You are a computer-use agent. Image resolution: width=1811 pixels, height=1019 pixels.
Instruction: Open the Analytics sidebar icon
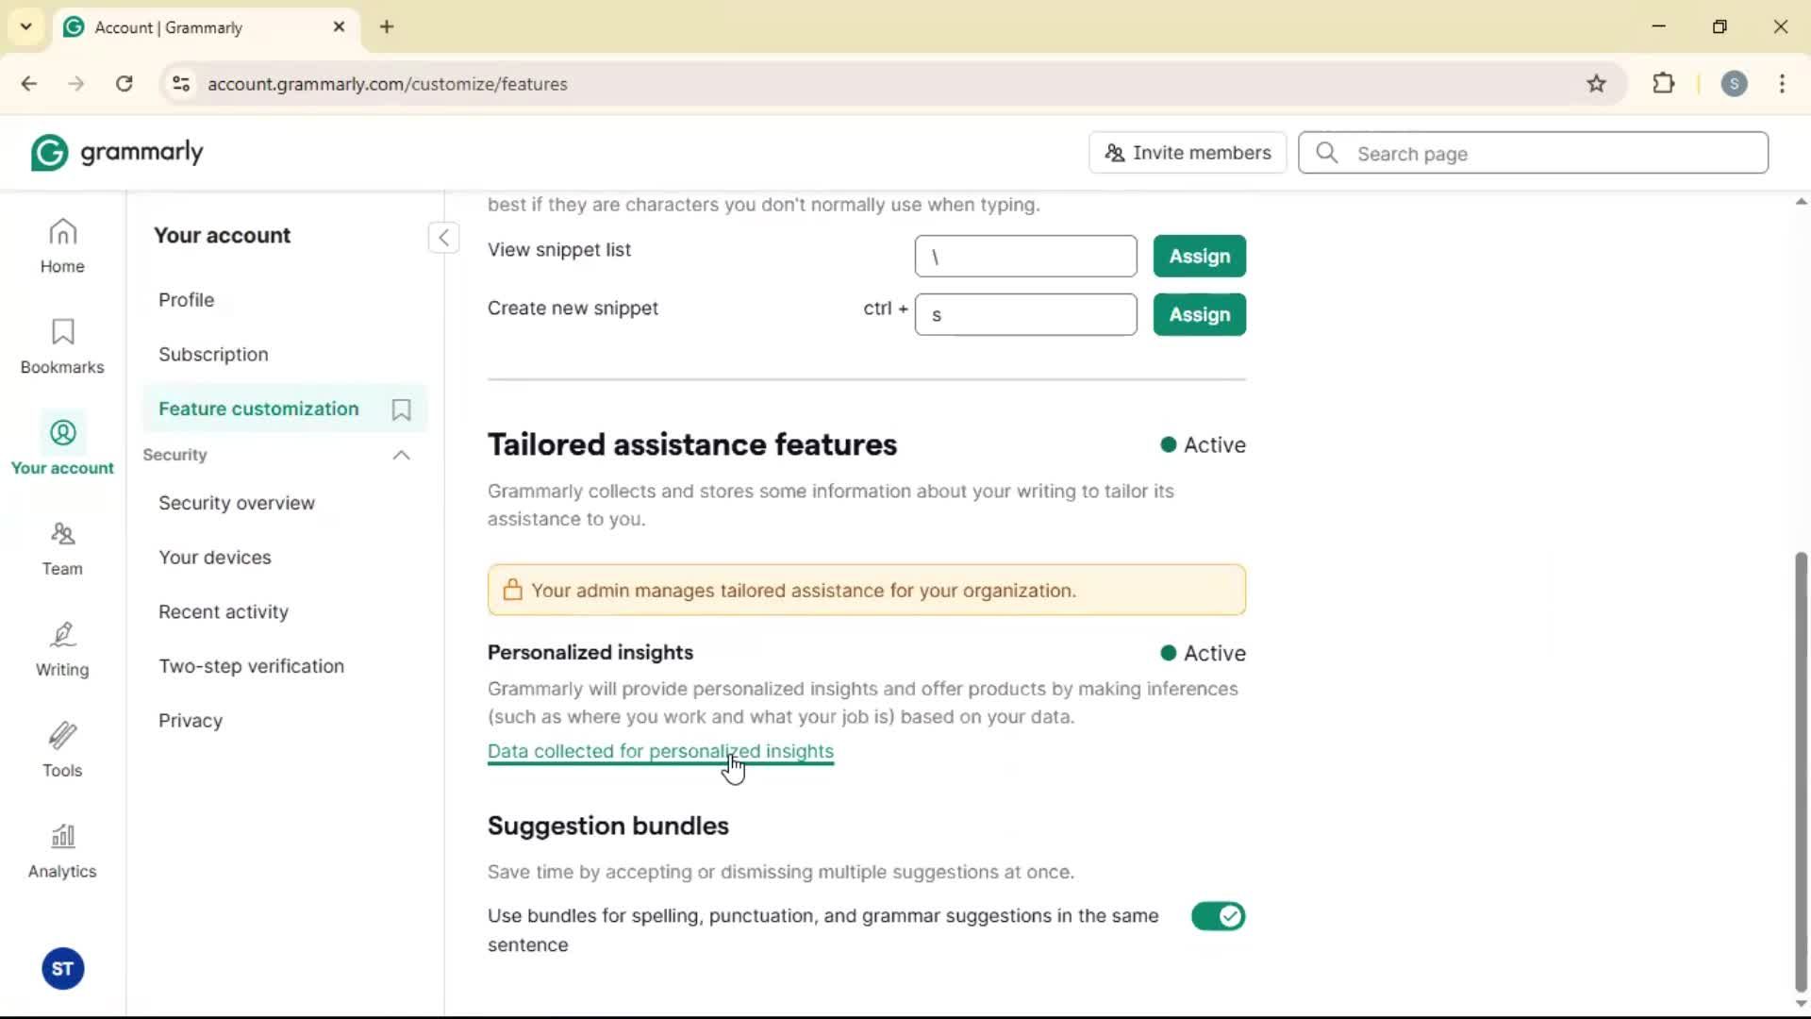coord(62,851)
